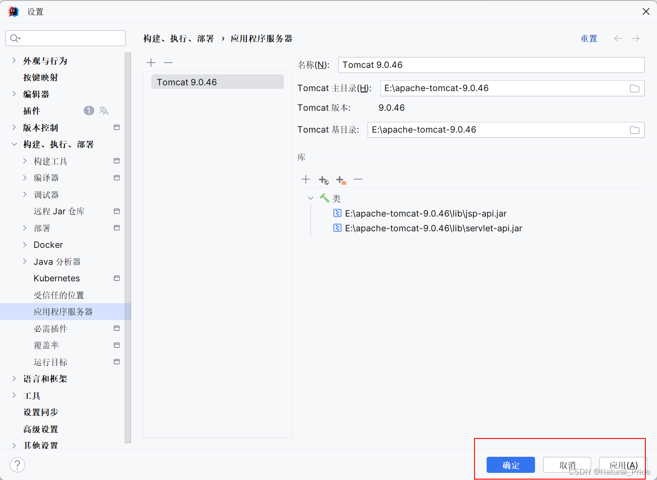Expand the 外观与行为 section

click(14, 60)
